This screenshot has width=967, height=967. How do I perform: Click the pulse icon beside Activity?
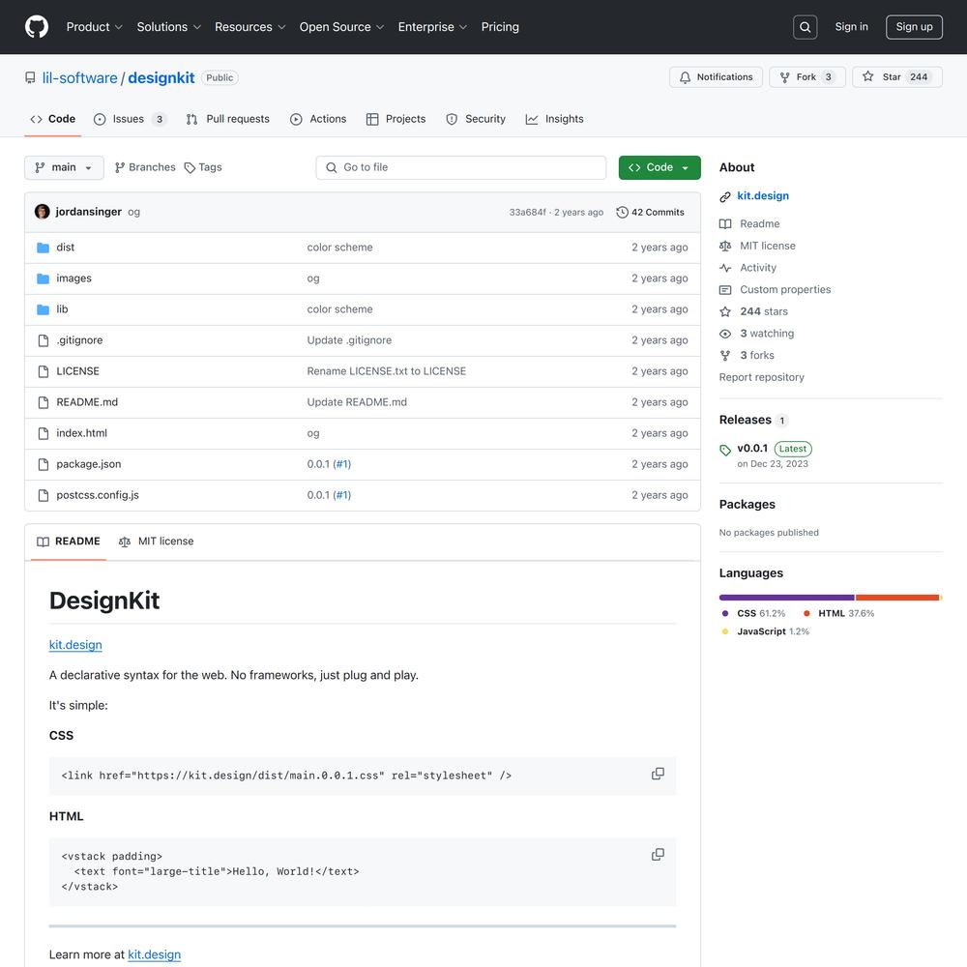tap(725, 268)
